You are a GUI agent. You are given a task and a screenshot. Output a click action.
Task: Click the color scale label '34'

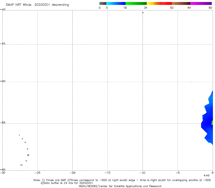point(146,8)
